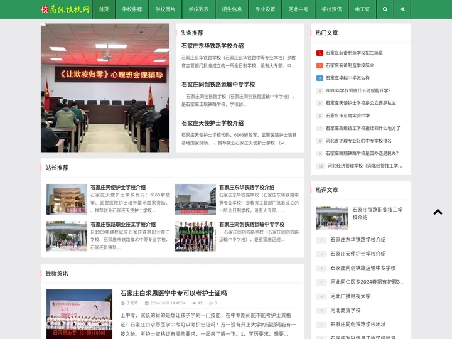The height and width of the screenshot is (339, 452).
Task: Open 石家庄天使护士学校是公立还是私立 article
Action: click(x=361, y=103)
